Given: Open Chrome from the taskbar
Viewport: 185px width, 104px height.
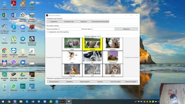Looking at the screenshot, I should (x=9, y=101).
